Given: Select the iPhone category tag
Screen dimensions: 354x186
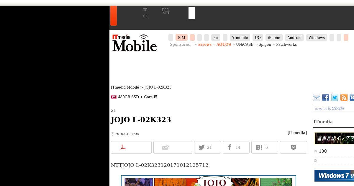Looking at the screenshot, I should click(274, 37).
